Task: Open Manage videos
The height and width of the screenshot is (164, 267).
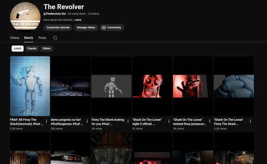Action: pos(86,28)
